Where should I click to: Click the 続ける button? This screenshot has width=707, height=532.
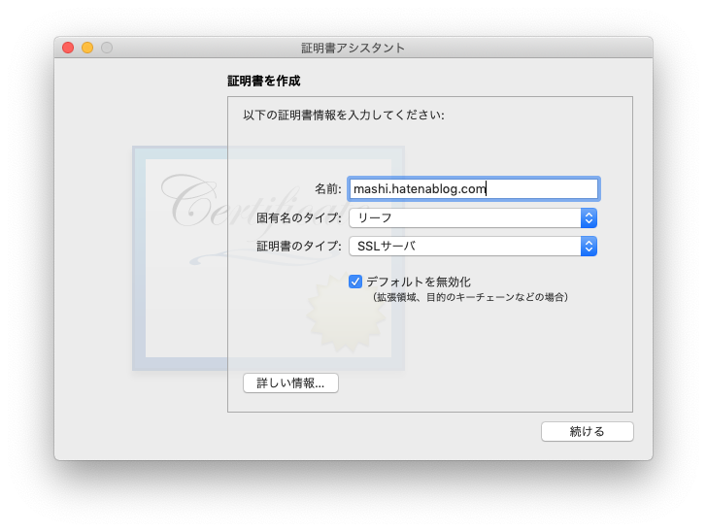[x=587, y=431]
